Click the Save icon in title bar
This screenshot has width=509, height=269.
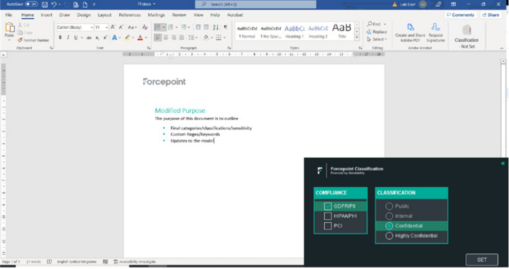[45, 5]
